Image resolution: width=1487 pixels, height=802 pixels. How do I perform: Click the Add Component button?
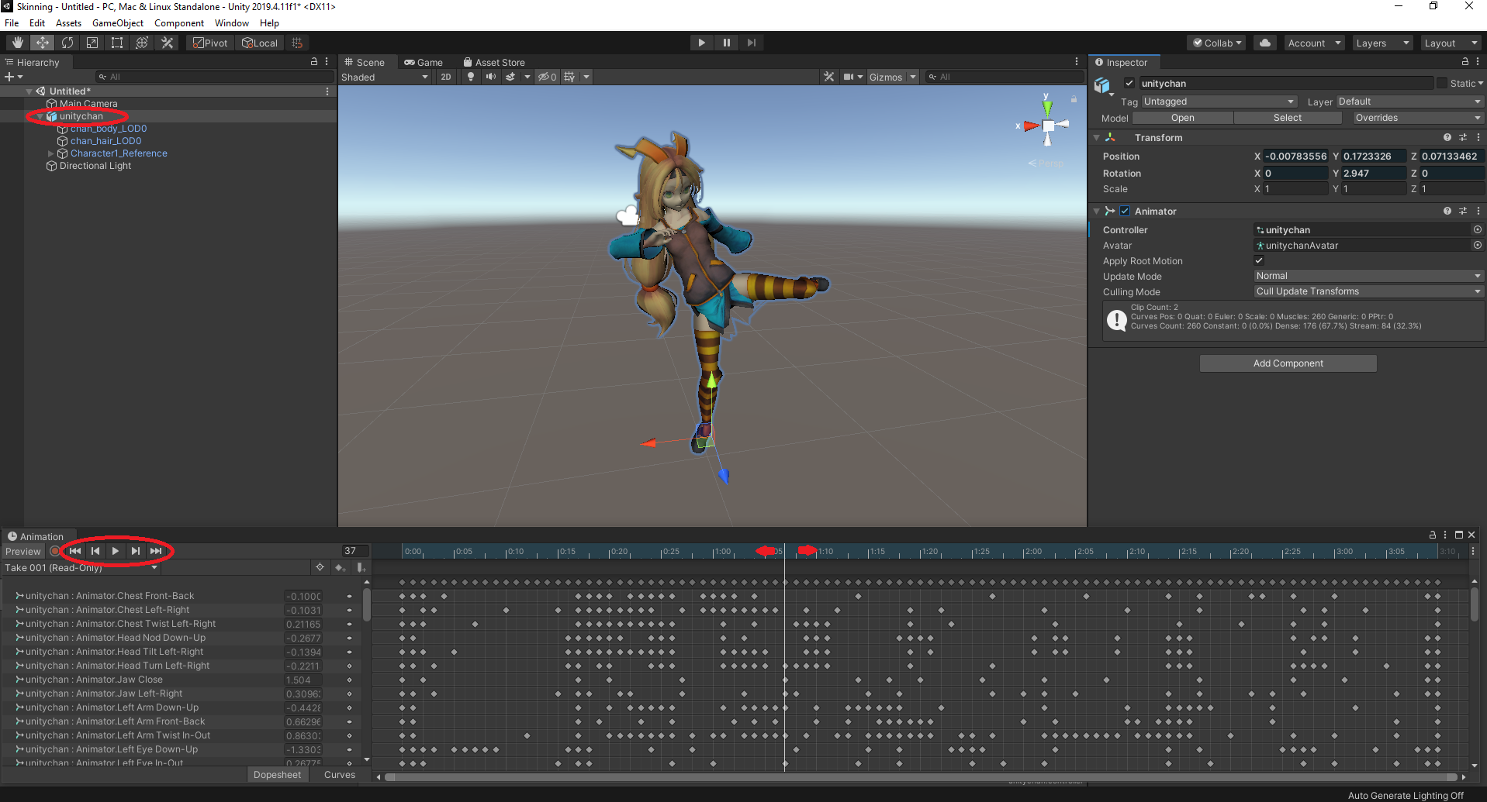(x=1288, y=363)
